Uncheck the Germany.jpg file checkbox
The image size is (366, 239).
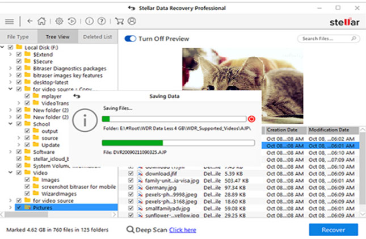(131, 187)
